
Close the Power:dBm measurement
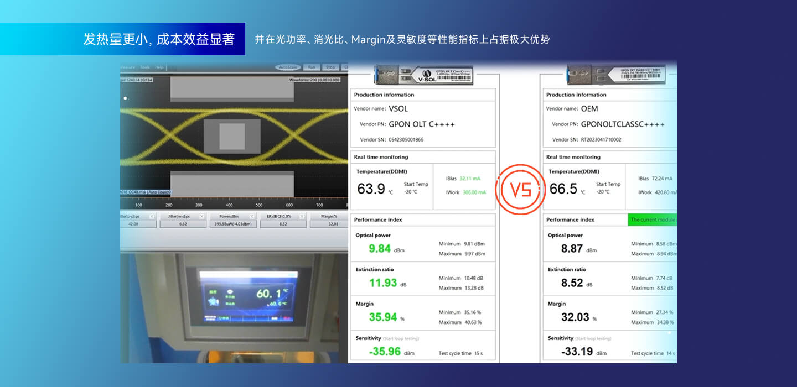252,216
